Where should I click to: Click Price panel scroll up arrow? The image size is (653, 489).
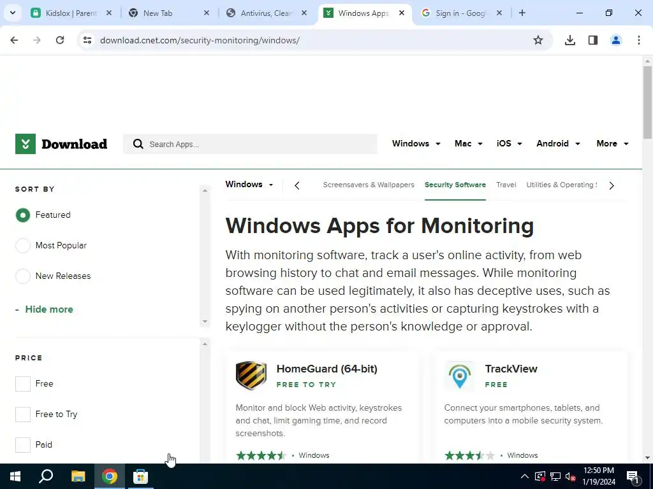point(205,344)
